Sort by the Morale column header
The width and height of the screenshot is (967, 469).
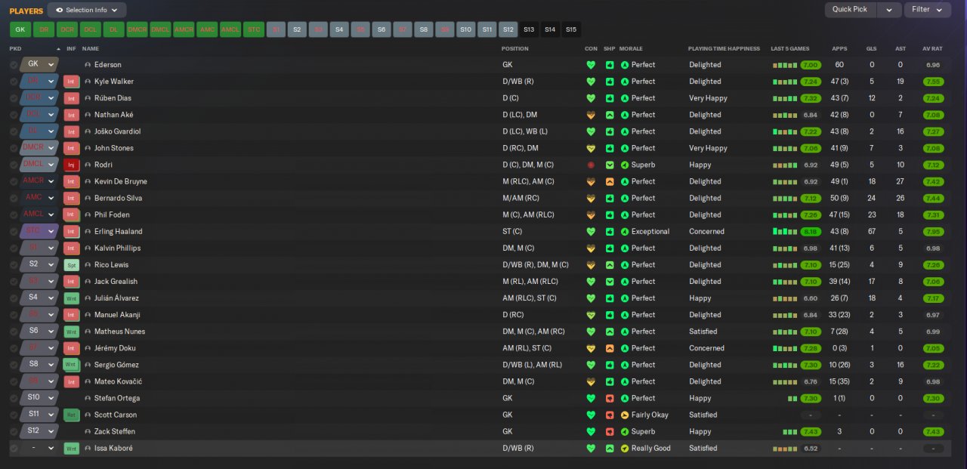pos(631,48)
